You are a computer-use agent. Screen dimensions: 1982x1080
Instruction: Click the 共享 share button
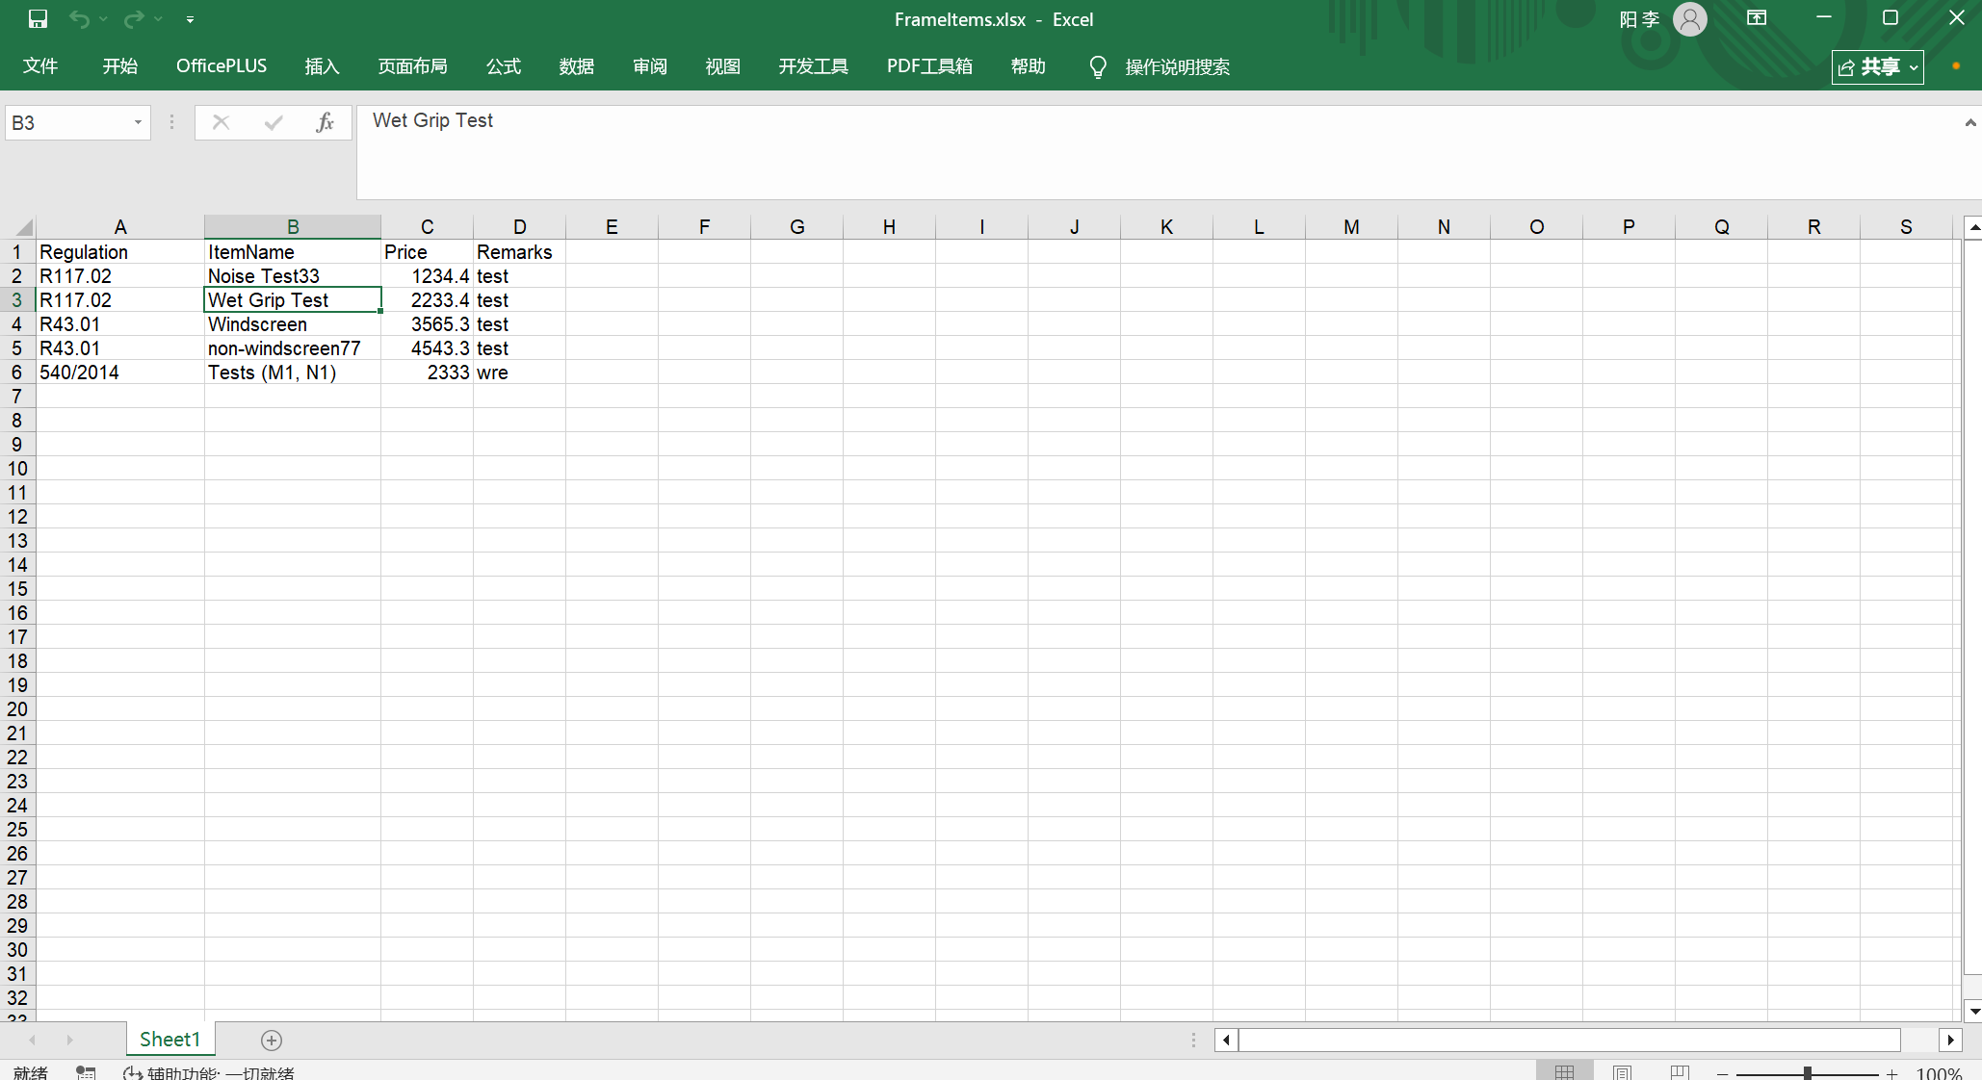click(1876, 67)
